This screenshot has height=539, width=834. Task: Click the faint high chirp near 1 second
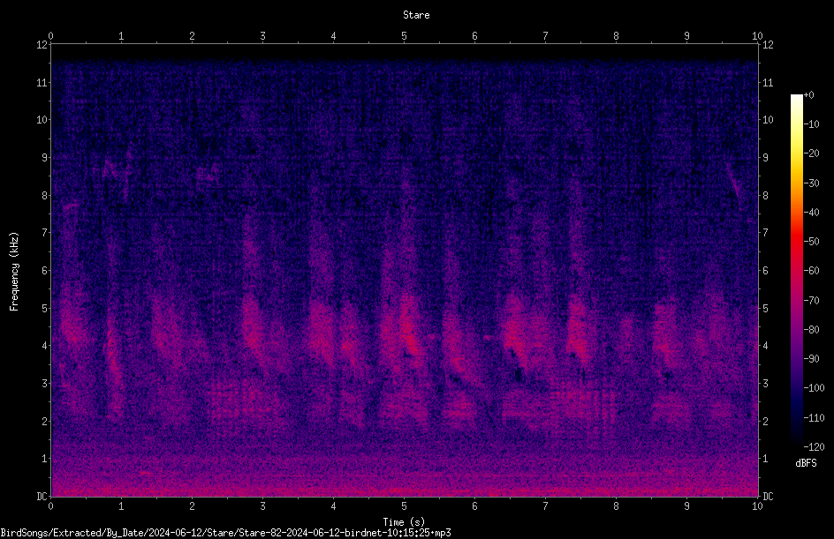point(115,168)
